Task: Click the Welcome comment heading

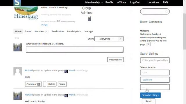Action: coord(145,31)
